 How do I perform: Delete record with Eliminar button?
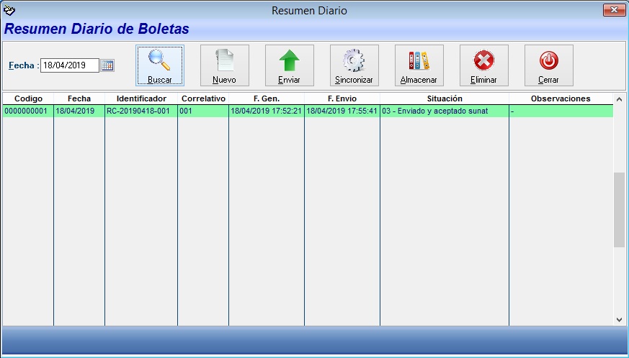point(483,65)
